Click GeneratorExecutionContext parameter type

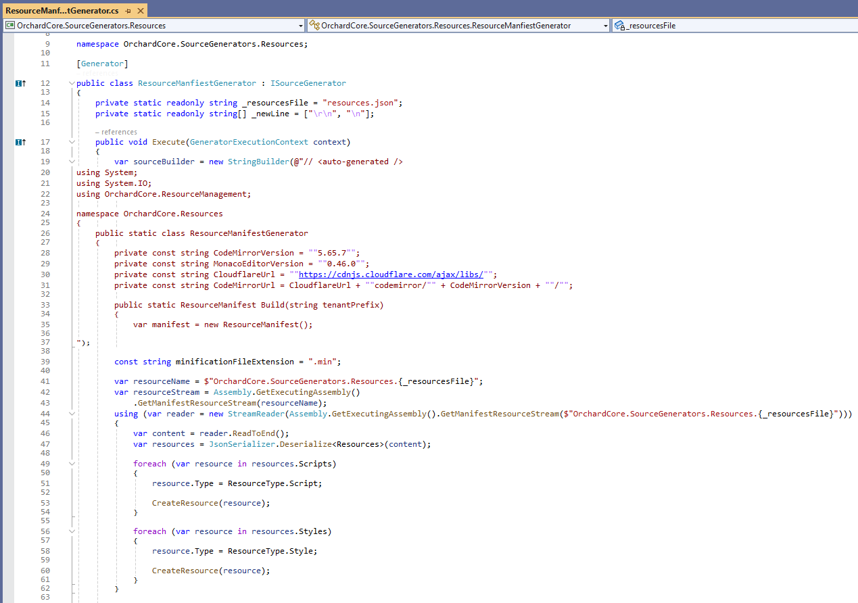pyautogui.click(x=249, y=142)
